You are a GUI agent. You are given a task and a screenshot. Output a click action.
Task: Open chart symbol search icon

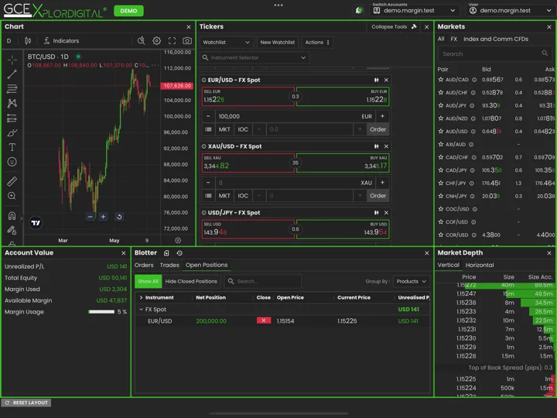click(142, 41)
